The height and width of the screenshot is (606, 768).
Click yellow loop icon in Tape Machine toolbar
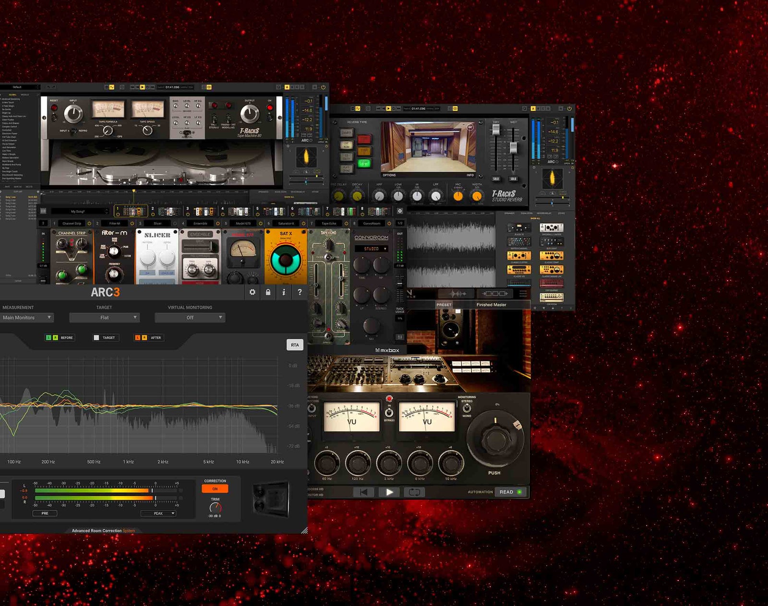click(209, 87)
